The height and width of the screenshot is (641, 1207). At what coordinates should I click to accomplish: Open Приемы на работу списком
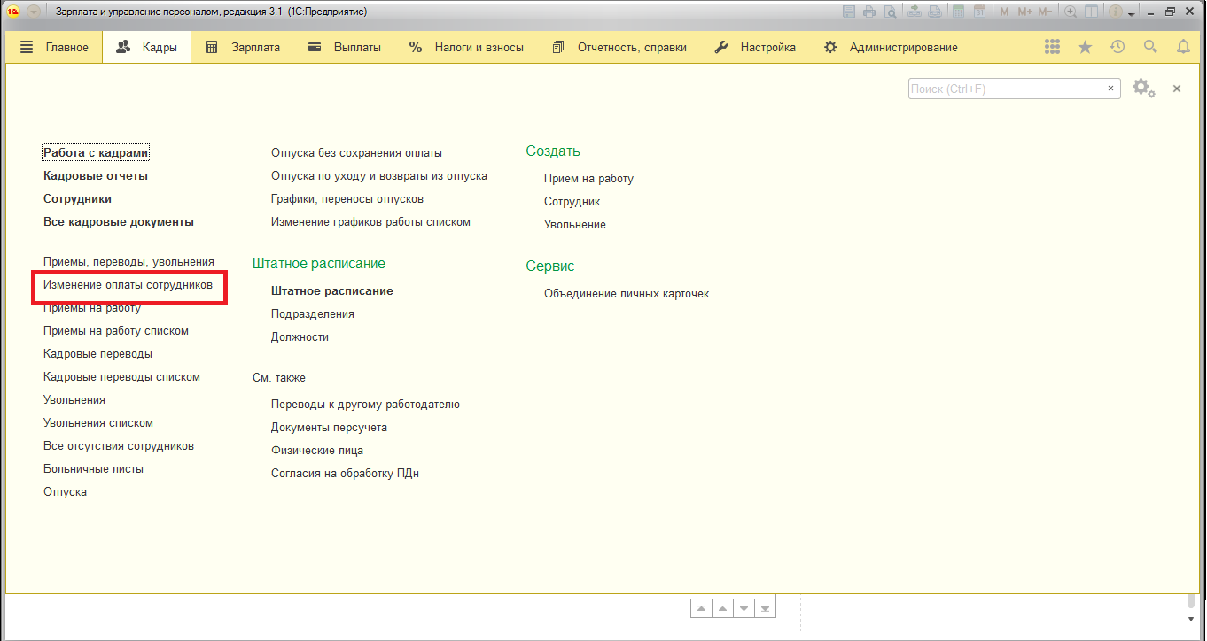click(x=116, y=330)
